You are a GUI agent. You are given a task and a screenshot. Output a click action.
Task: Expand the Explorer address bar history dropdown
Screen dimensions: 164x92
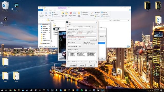click(x=109, y=20)
